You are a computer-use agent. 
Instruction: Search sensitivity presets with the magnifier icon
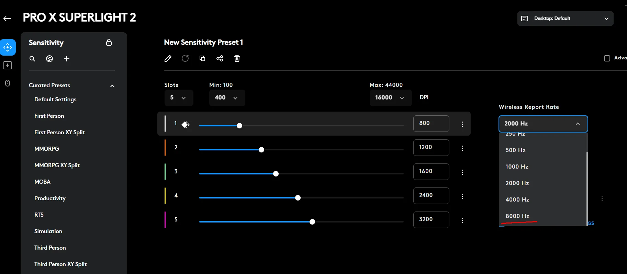32,59
